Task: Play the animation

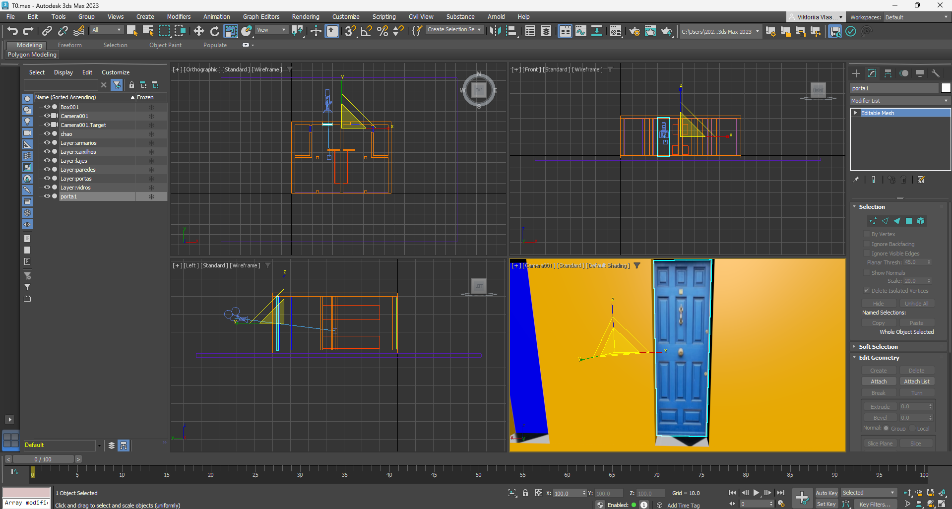Action: click(756, 493)
